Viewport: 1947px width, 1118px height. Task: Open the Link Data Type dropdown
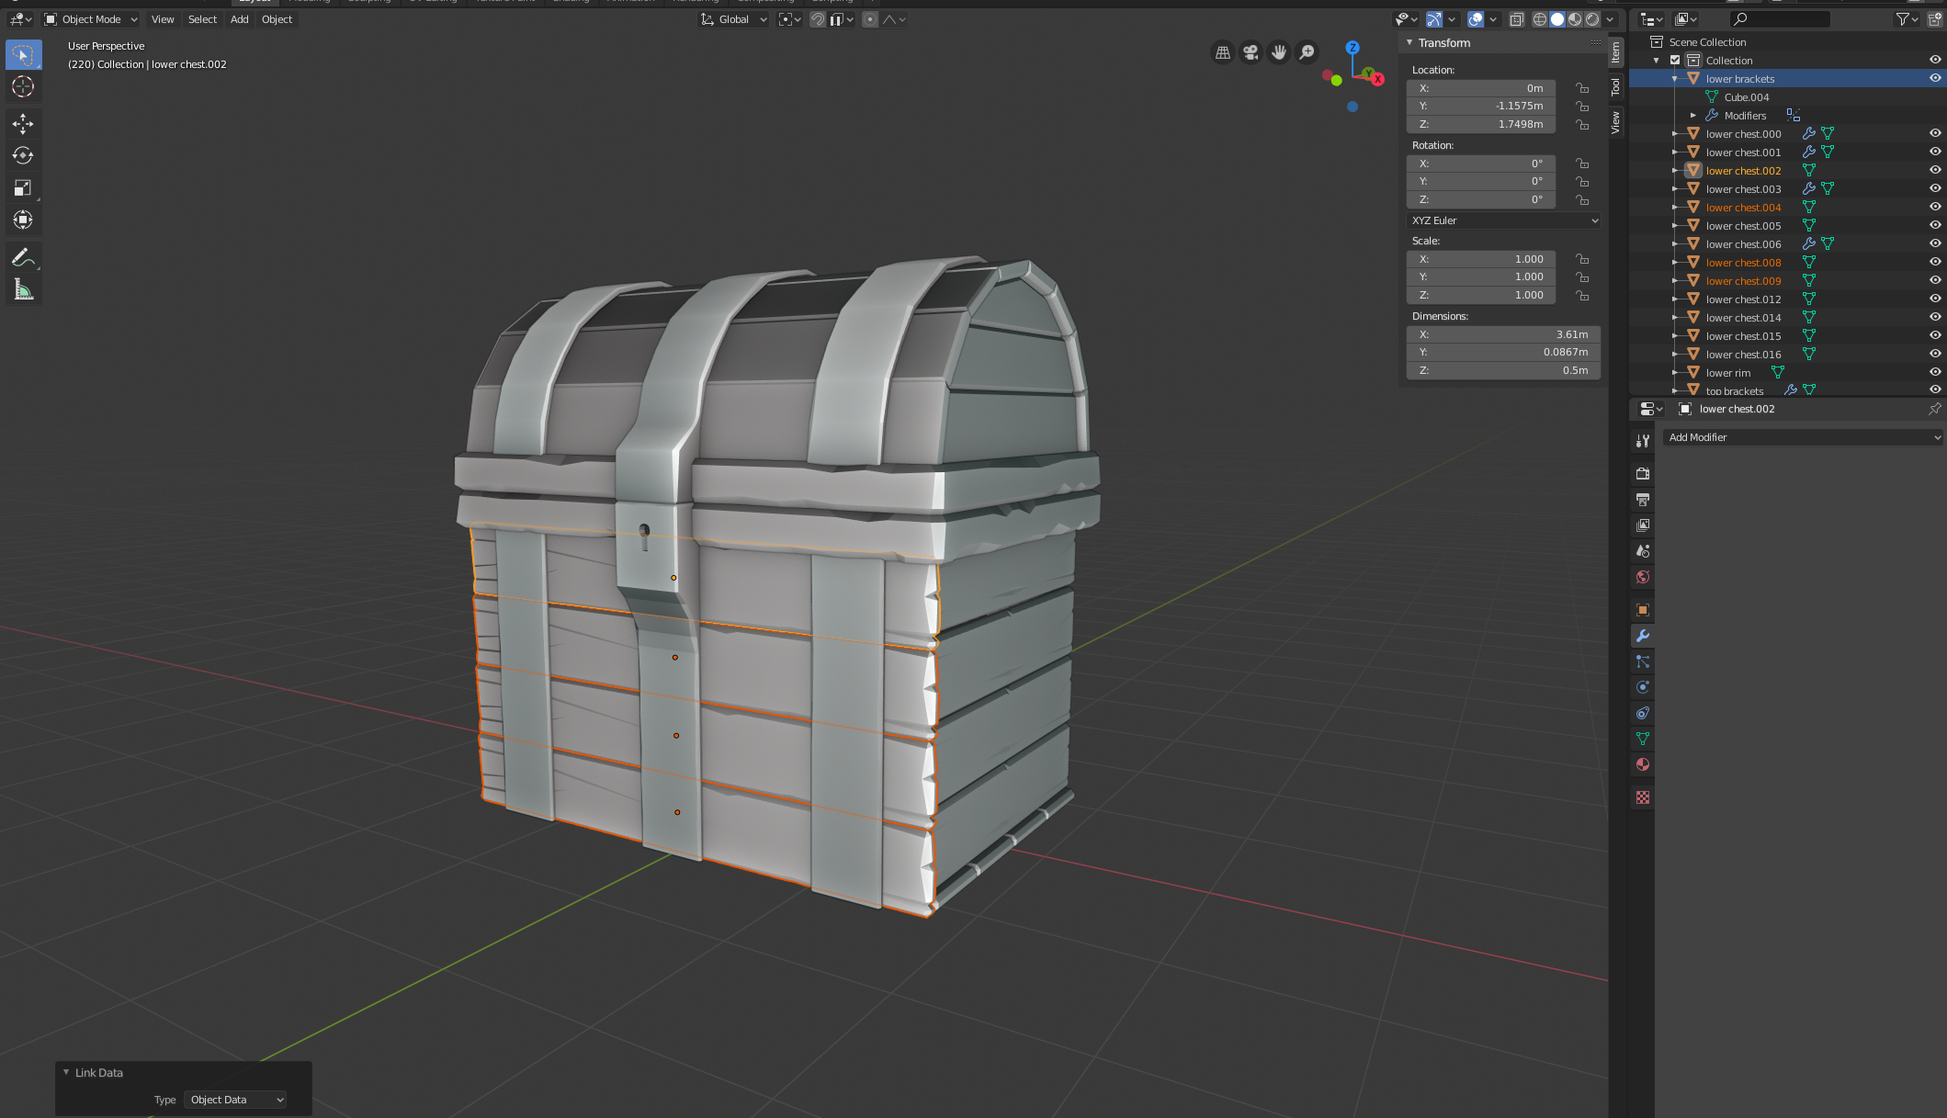pos(236,1100)
